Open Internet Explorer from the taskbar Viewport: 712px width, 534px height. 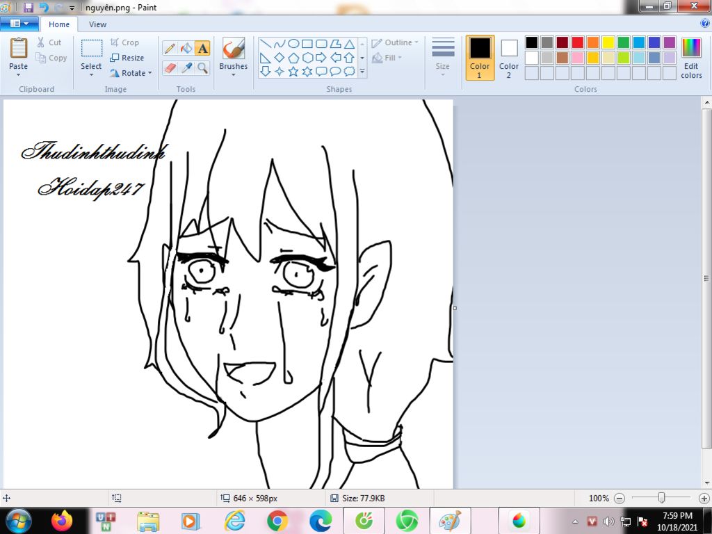coord(235,520)
